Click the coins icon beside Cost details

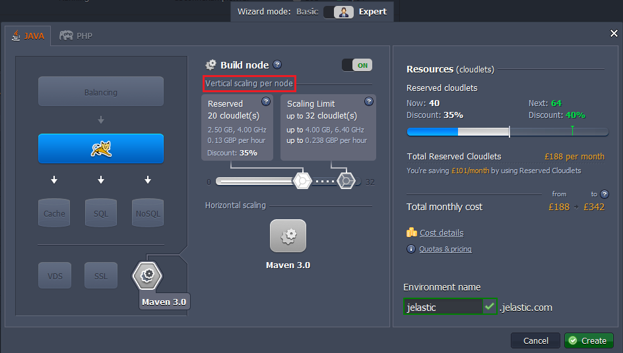412,232
